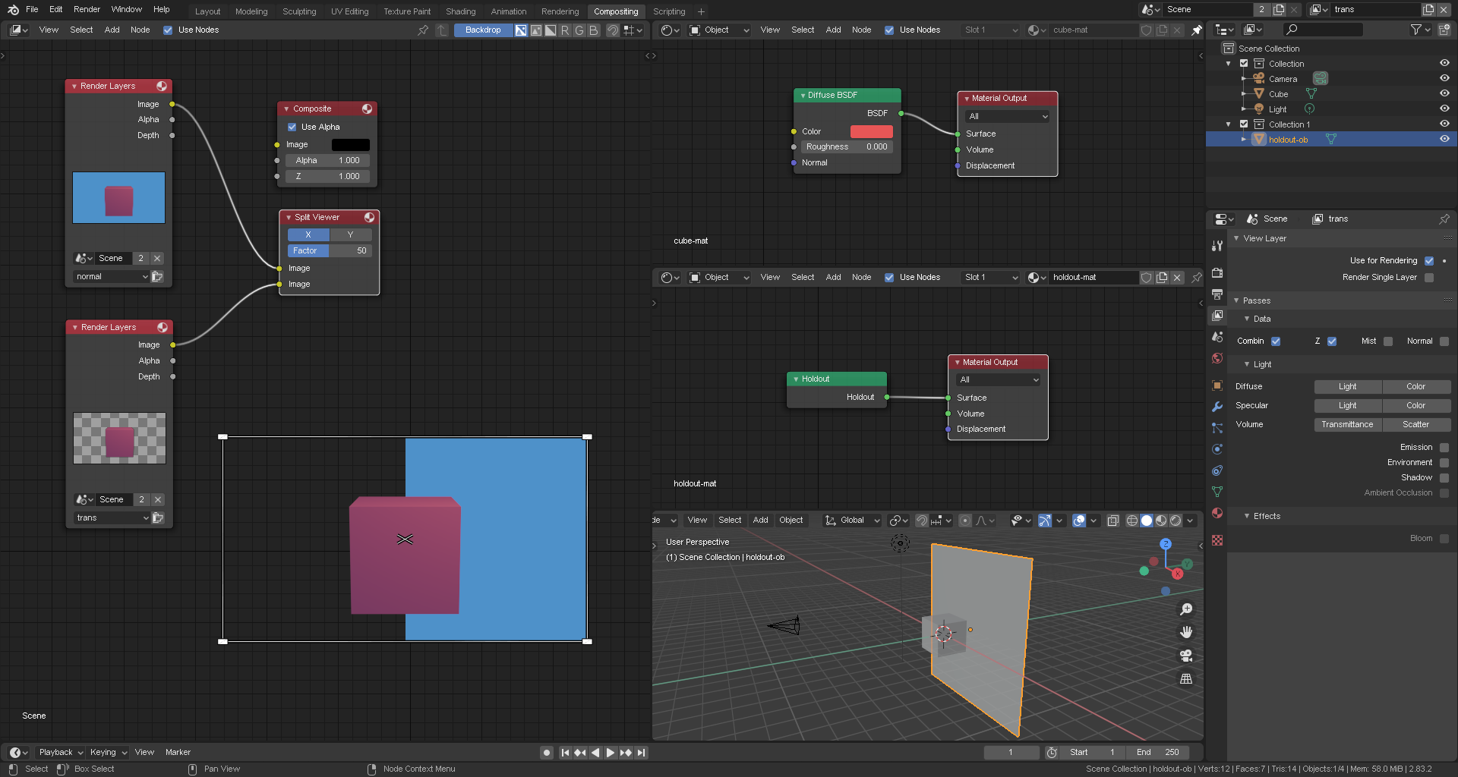The height and width of the screenshot is (777, 1458).
Task: Open the Render properties tab
Action: (1217, 273)
